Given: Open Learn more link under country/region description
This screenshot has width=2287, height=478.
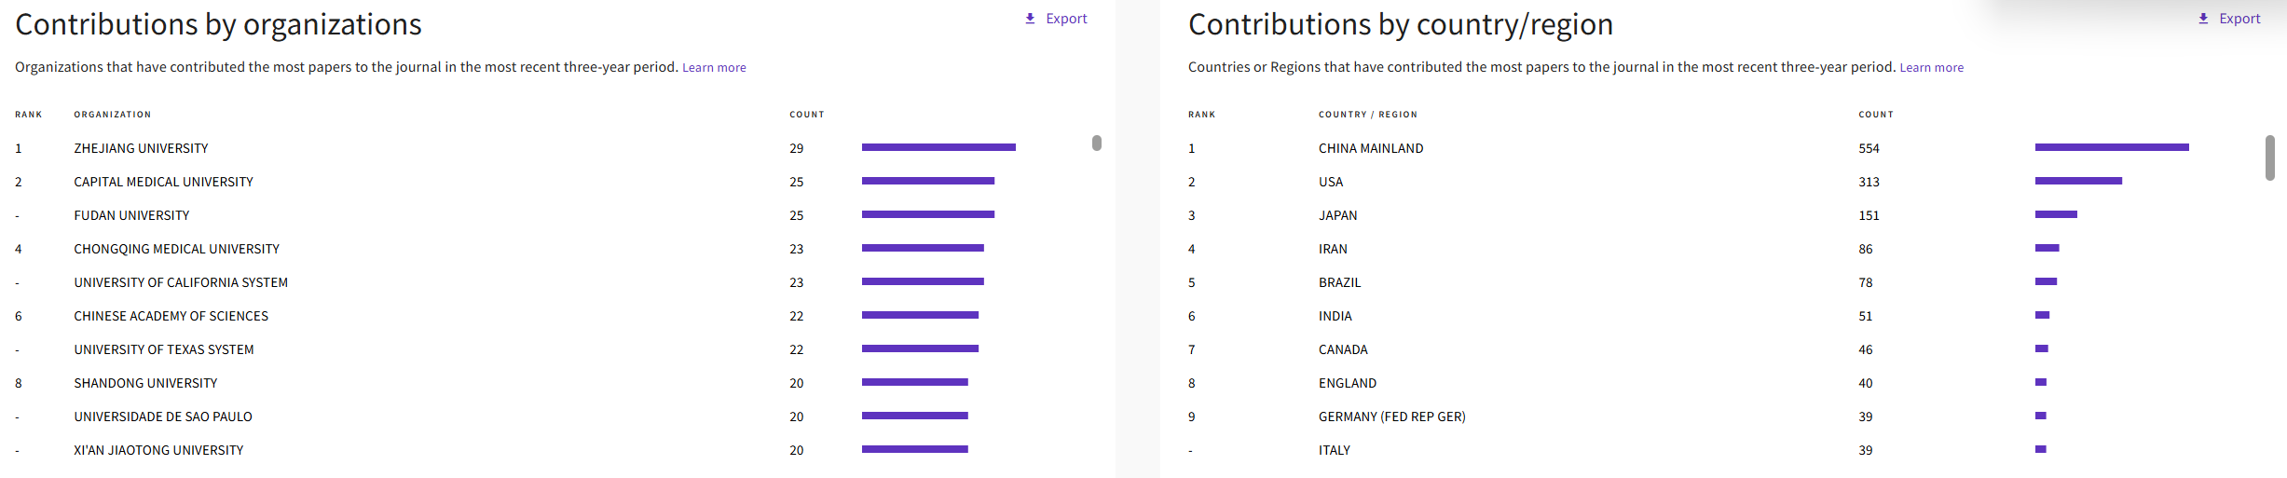Looking at the screenshot, I should coord(1931,68).
